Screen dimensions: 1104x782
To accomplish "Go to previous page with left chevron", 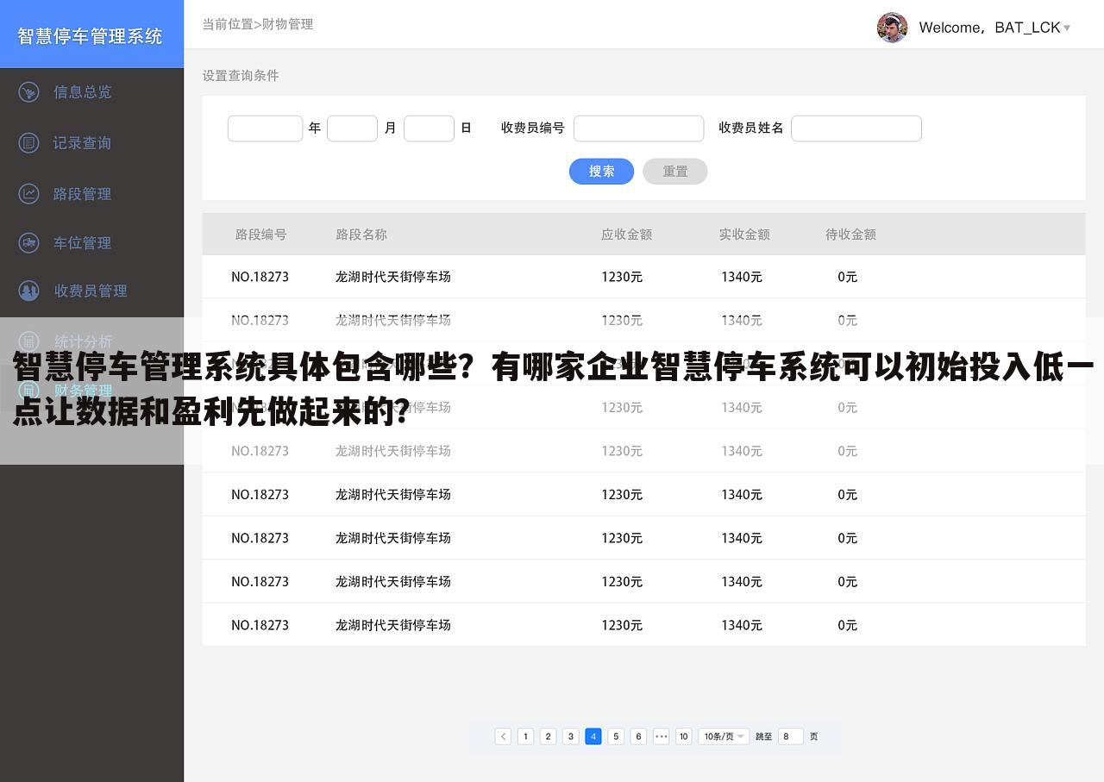I will pos(503,736).
